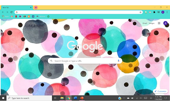Open Word from the taskbar
Viewport: 170px width, 106px height.
[75, 98]
